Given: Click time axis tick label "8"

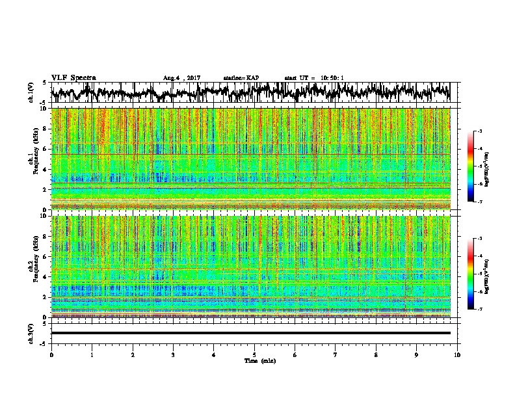Looking at the screenshot, I should [376, 355].
